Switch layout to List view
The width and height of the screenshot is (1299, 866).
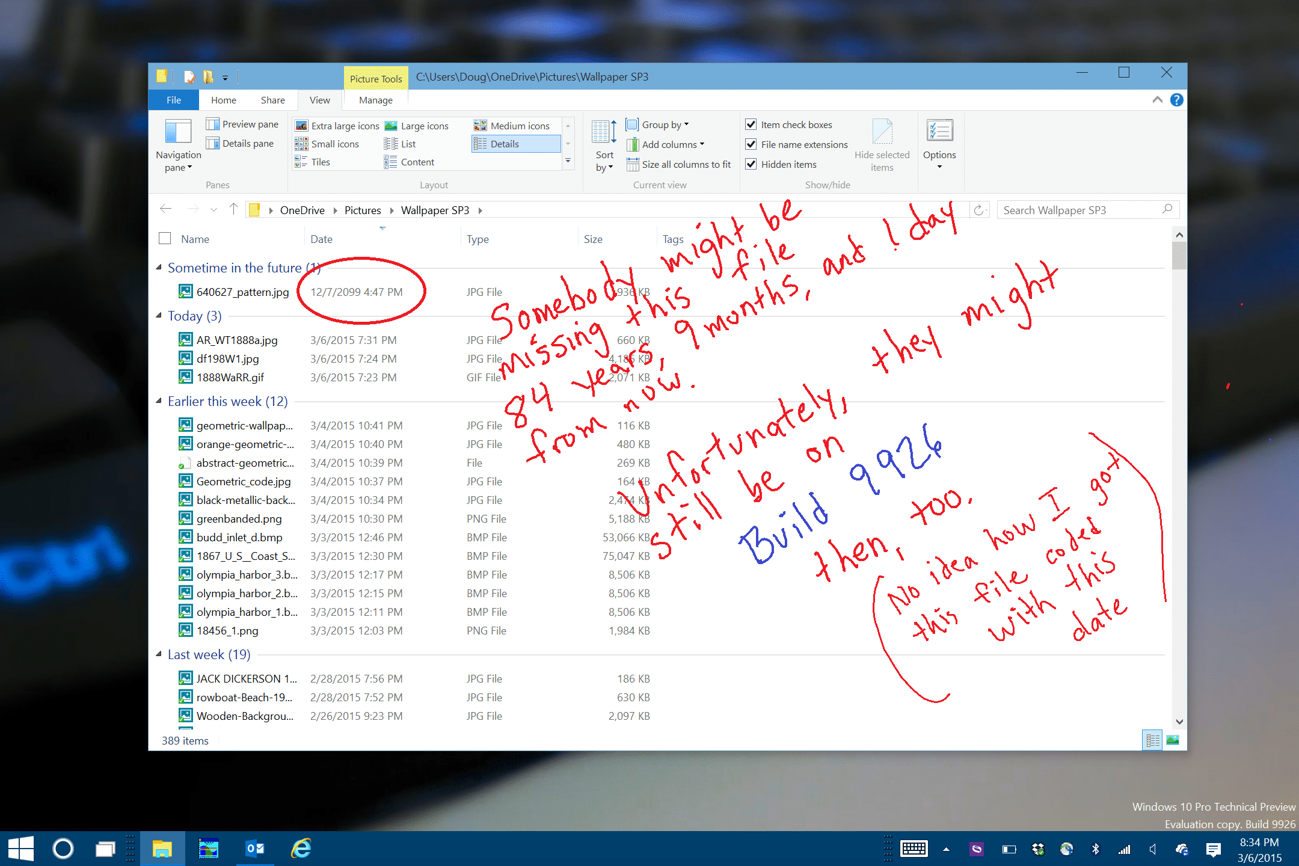(401, 144)
